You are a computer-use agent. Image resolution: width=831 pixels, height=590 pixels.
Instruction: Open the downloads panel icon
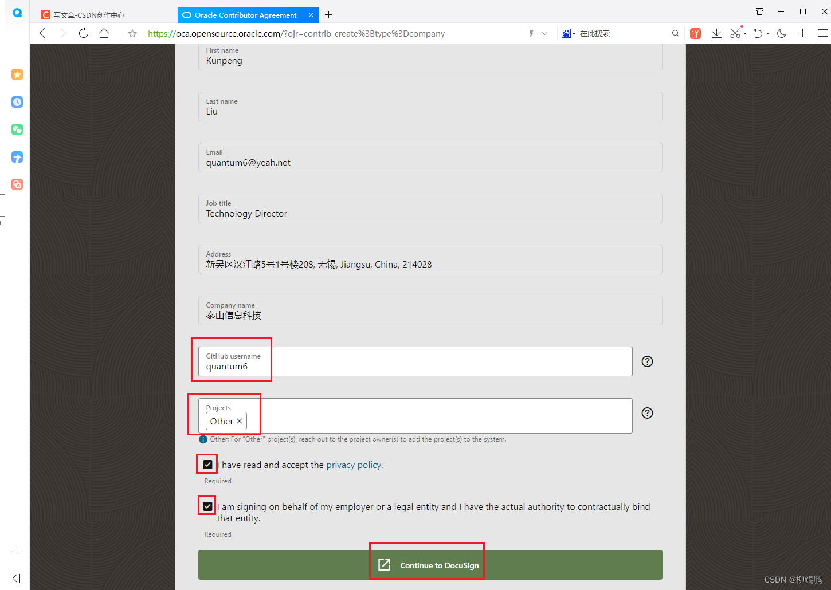(x=716, y=33)
